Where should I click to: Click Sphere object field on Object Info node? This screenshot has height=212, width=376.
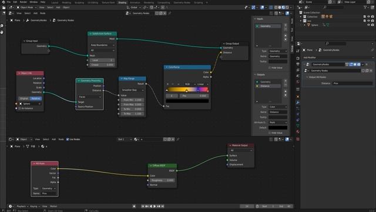[30, 104]
